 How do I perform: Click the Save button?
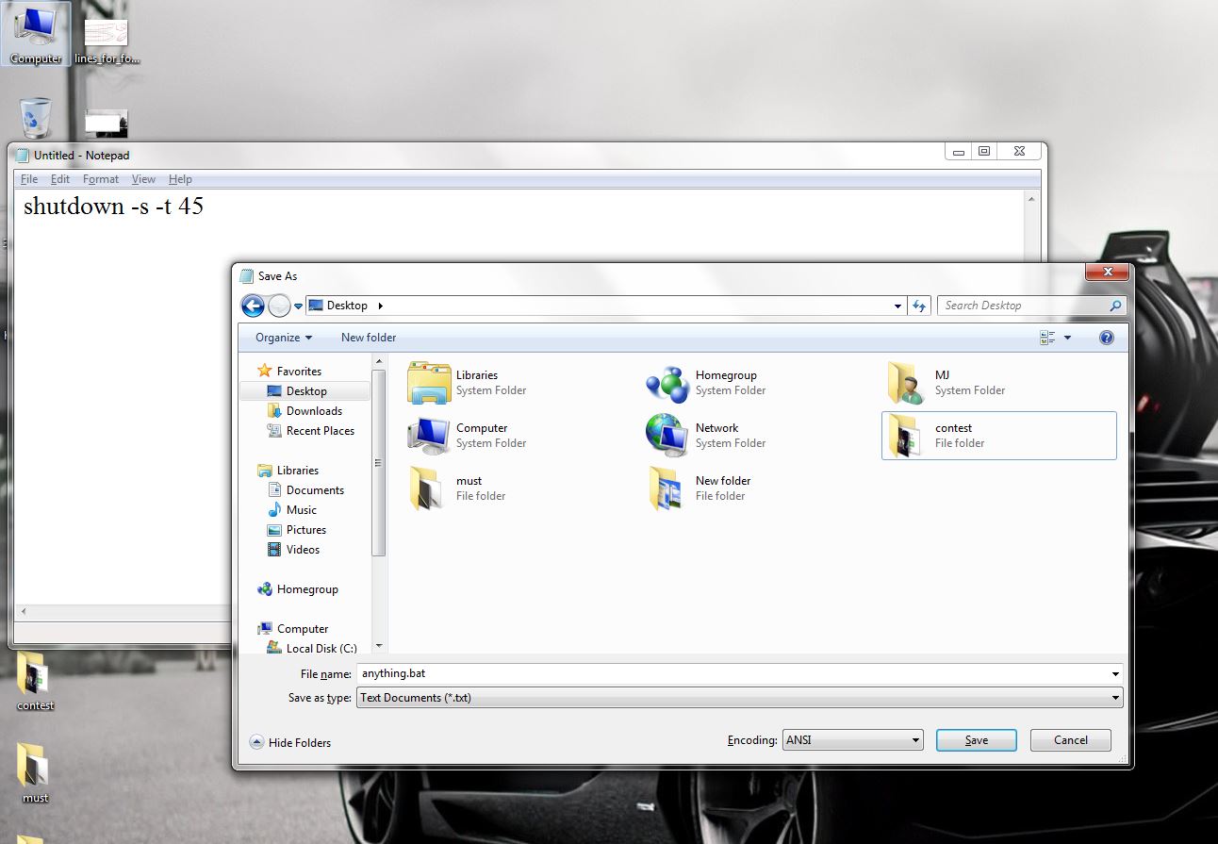click(x=976, y=740)
